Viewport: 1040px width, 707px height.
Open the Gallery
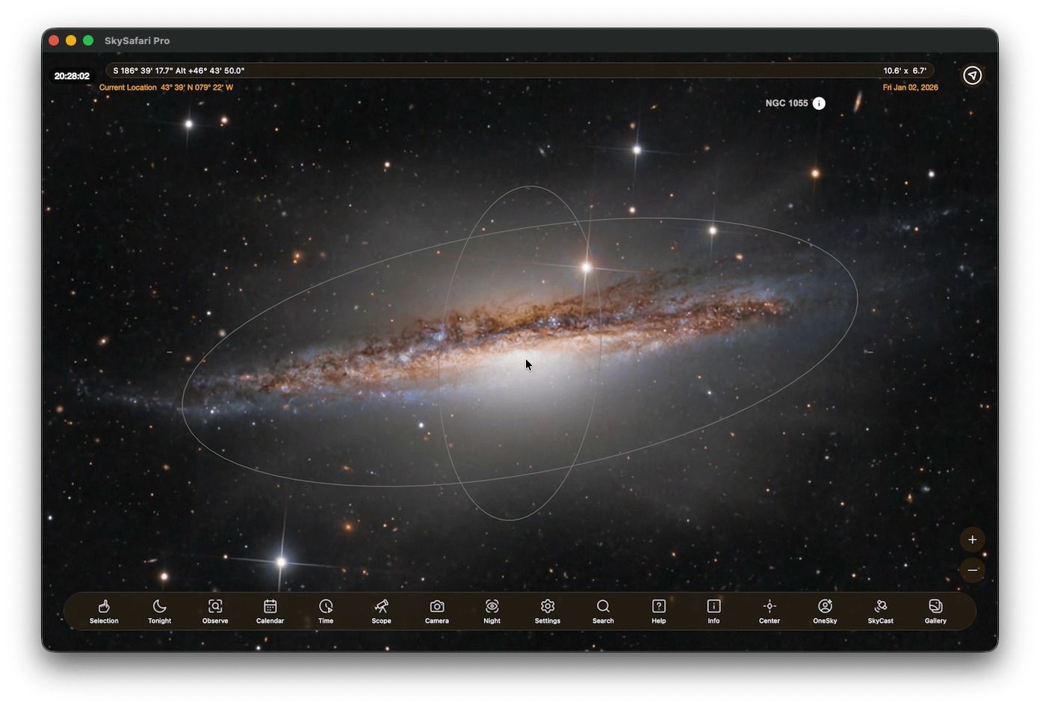(x=935, y=611)
